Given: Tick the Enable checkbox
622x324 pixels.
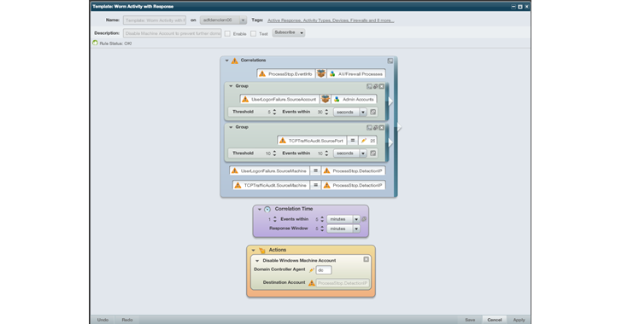Looking at the screenshot, I should point(227,33).
